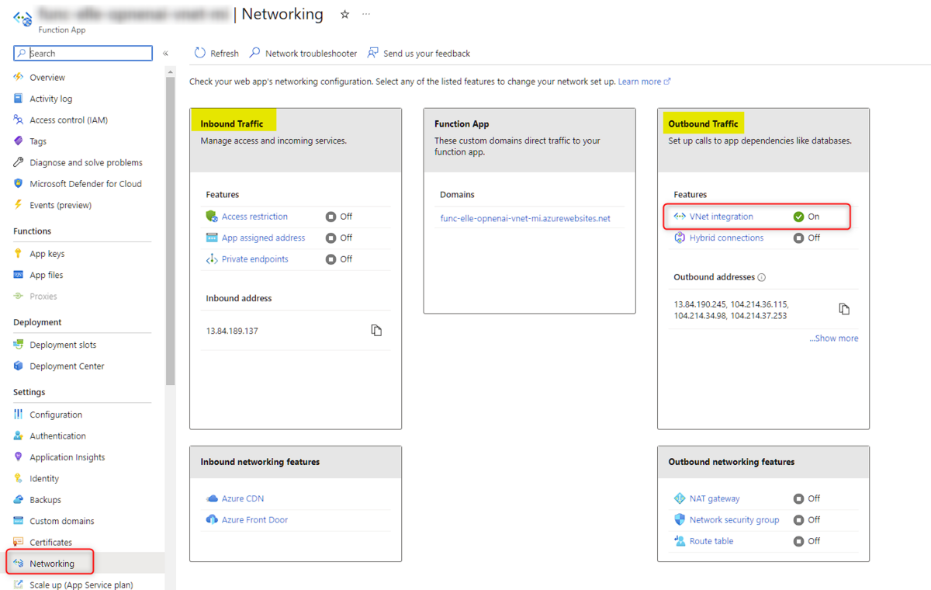The width and height of the screenshot is (931, 590).
Task: Click the Backups cloud icon
Action: (x=19, y=499)
